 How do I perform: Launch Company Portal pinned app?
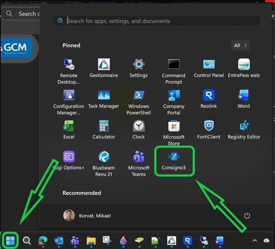174,102
